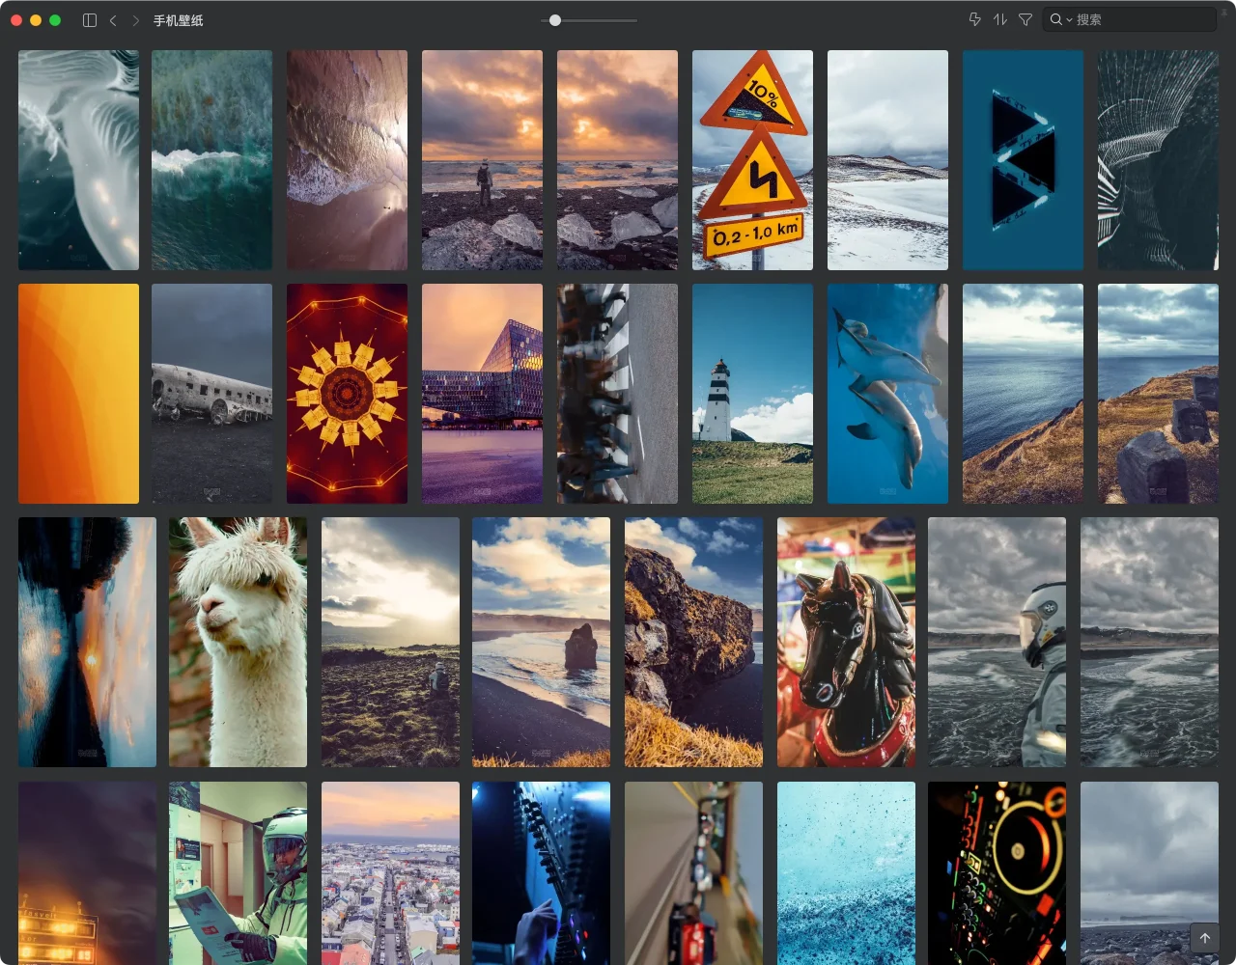1236x965 pixels.
Task: Select the astronaut helmet by sea photo
Action: click(997, 642)
